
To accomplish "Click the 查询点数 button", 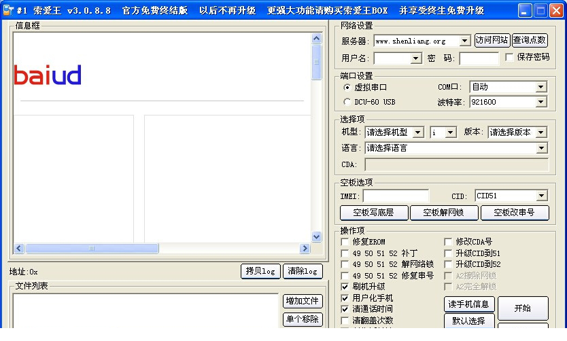I will [x=530, y=40].
